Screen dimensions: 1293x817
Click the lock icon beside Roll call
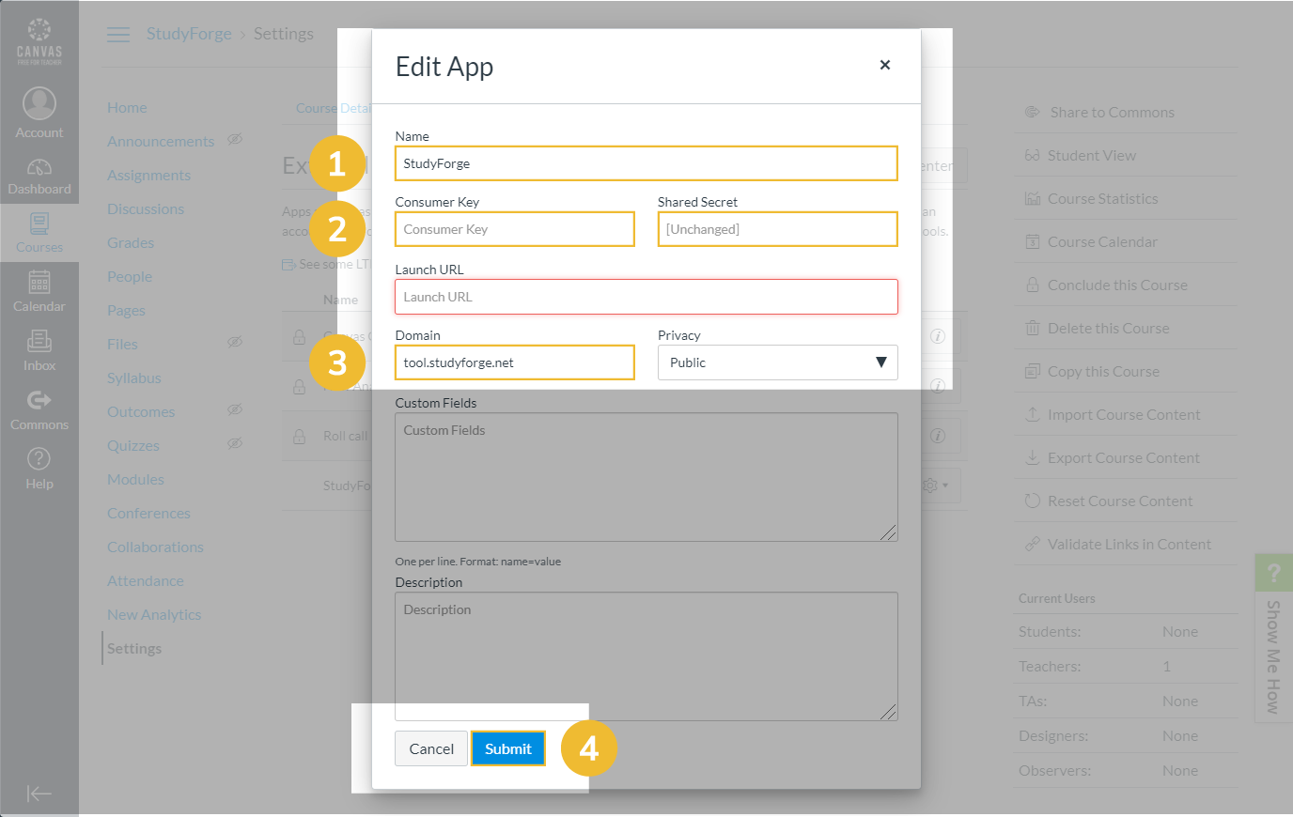pos(299,436)
